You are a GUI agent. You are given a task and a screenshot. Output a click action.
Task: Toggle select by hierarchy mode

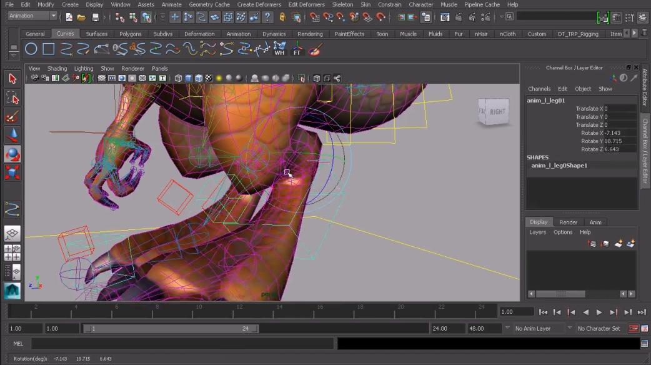[119, 17]
